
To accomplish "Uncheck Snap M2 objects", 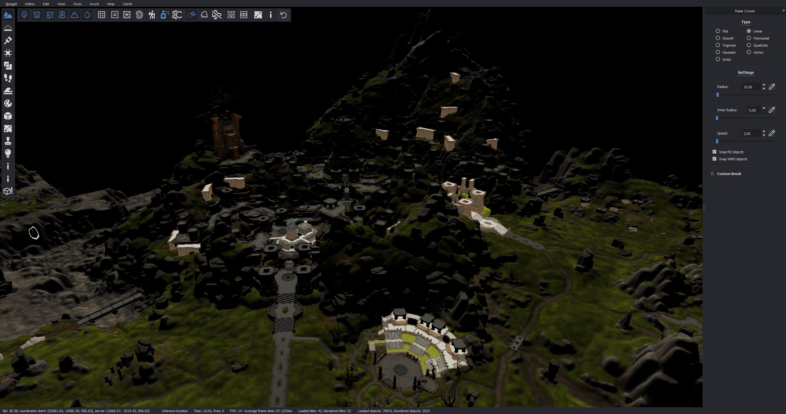I will tap(714, 152).
